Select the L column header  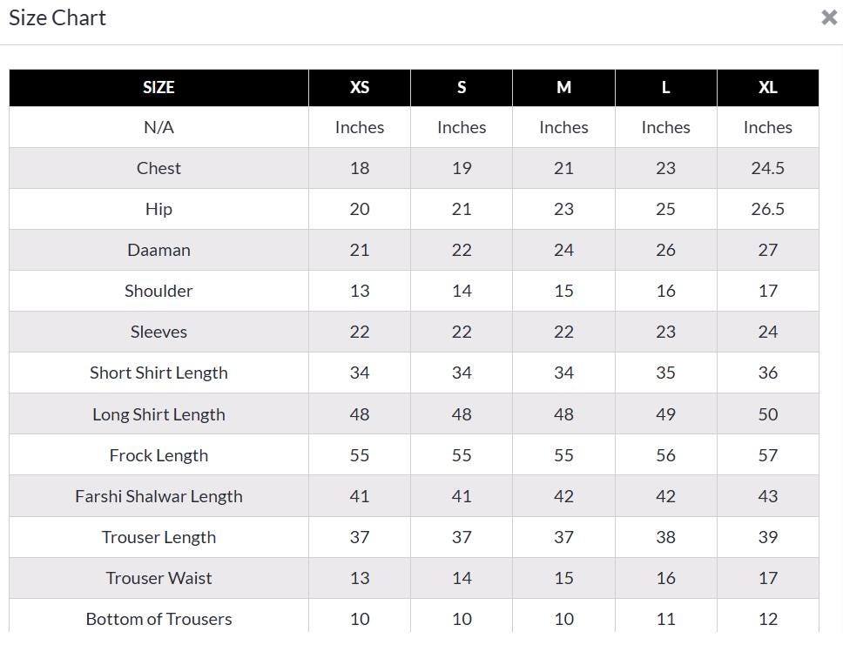point(665,87)
